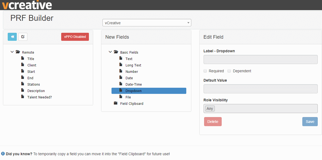322x160 pixels.
Task: Select the Long Text field type
Action: tap(134, 65)
